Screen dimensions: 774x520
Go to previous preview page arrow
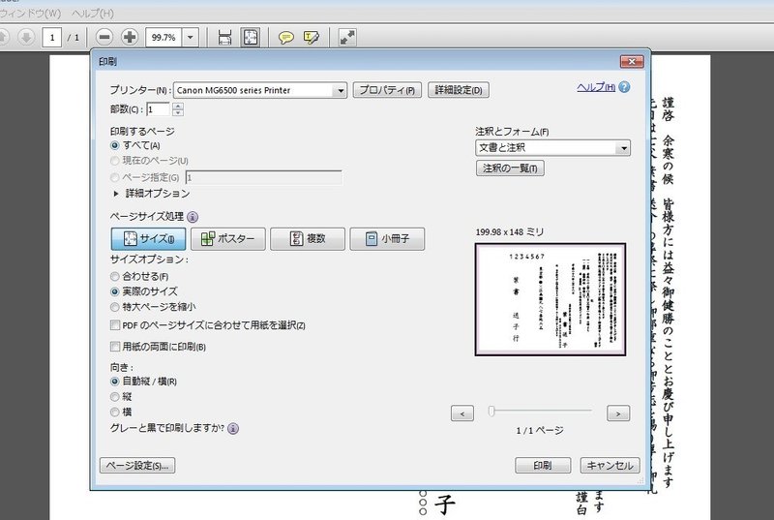[462, 413]
